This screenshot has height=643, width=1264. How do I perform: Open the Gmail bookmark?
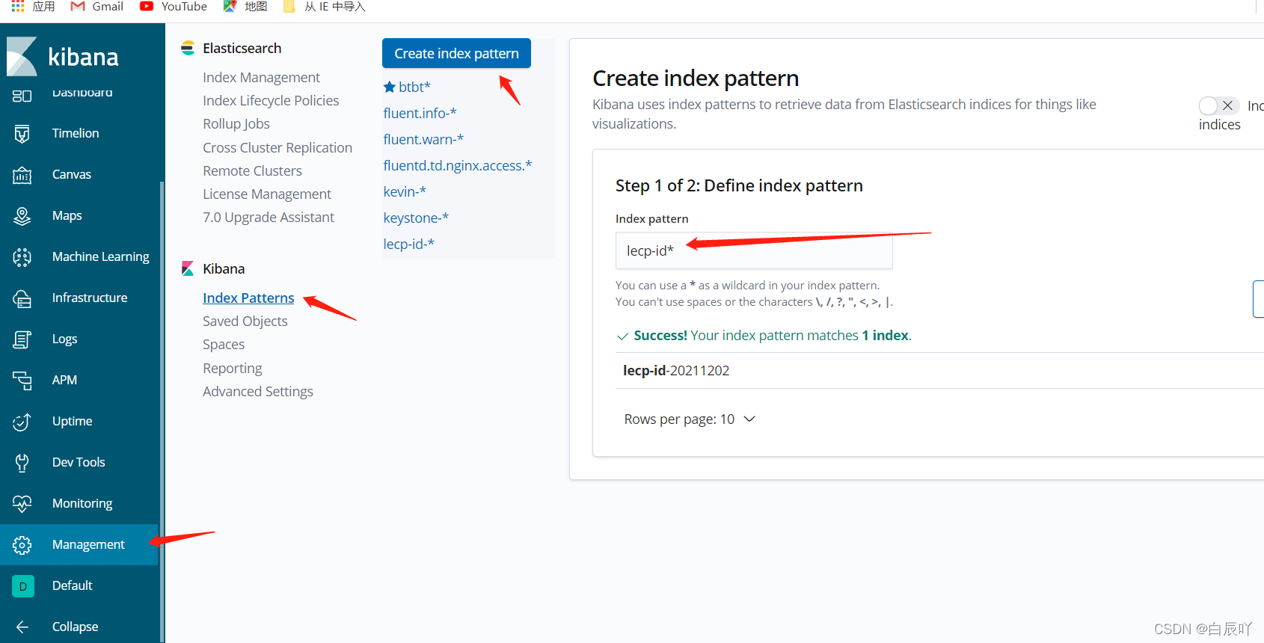(x=96, y=7)
